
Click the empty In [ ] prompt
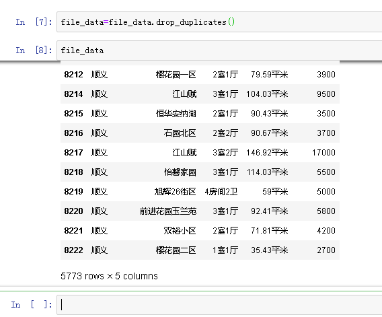[x=32, y=305]
